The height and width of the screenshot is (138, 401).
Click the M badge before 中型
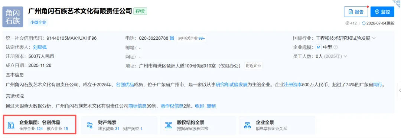pos(319,47)
